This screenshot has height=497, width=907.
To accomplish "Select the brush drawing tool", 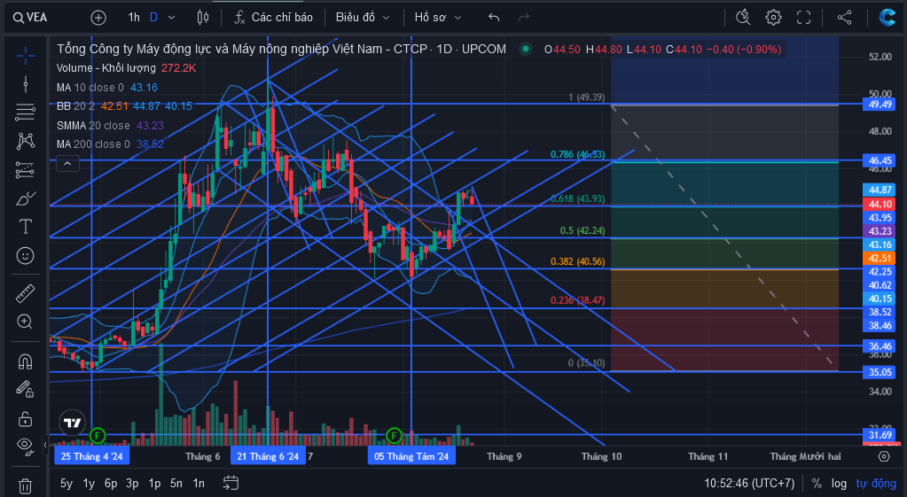I will [25, 198].
